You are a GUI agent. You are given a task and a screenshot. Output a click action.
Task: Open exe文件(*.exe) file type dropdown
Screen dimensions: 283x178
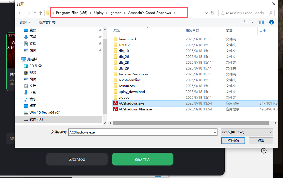(247, 132)
